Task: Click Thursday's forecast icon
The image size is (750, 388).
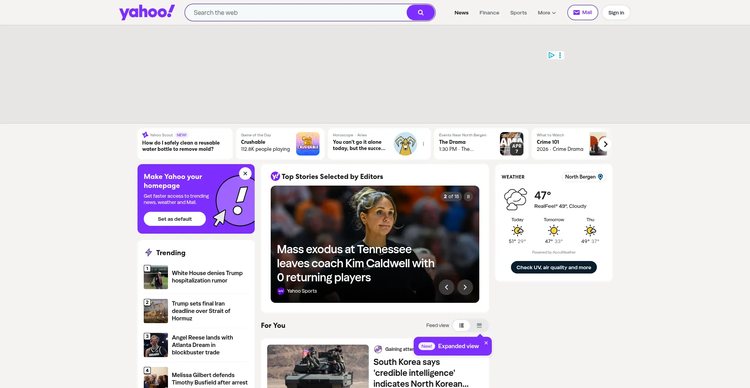Action: 590,231
